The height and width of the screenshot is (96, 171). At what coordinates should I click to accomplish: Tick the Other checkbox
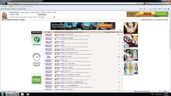point(38,17)
